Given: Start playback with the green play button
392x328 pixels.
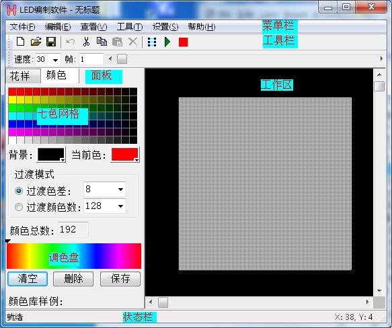Looking at the screenshot, I should (x=167, y=42).
